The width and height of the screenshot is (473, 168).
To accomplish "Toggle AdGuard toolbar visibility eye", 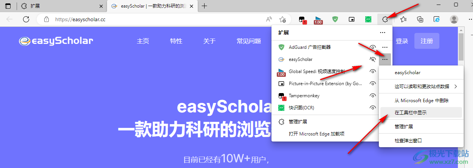I will click(x=373, y=47).
